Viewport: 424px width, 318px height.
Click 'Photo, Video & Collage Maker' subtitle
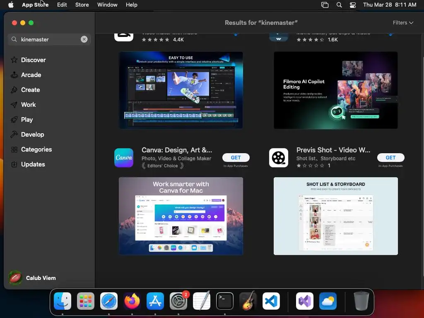(x=176, y=159)
